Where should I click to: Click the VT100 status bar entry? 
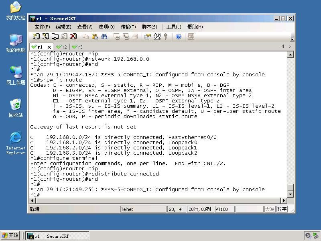pos(225,209)
